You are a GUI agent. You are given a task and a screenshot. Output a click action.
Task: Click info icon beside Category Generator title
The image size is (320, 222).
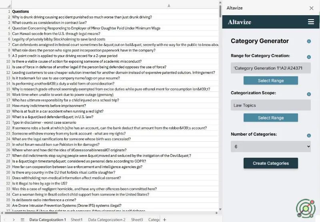click(x=309, y=41)
